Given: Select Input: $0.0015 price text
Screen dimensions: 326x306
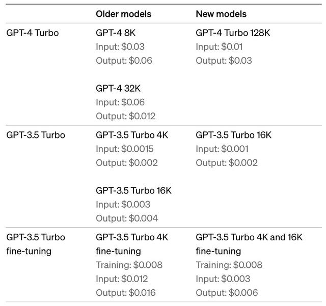Looking at the screenshot, I should (x=124, y=149).
